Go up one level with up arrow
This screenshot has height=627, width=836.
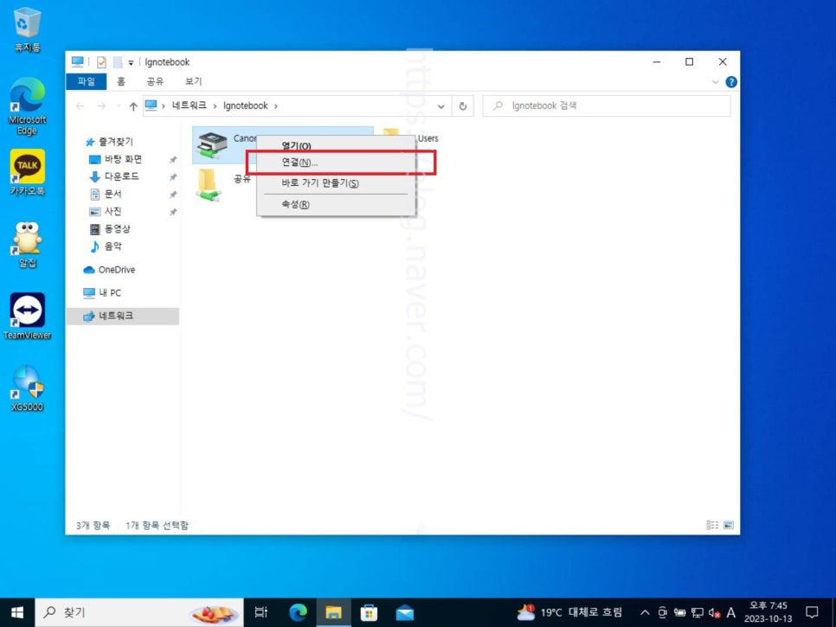tap(132, 106)
